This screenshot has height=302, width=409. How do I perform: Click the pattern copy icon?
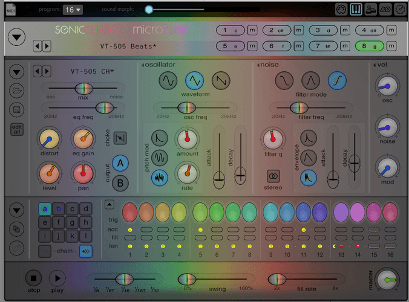click(x=17, y=229)
